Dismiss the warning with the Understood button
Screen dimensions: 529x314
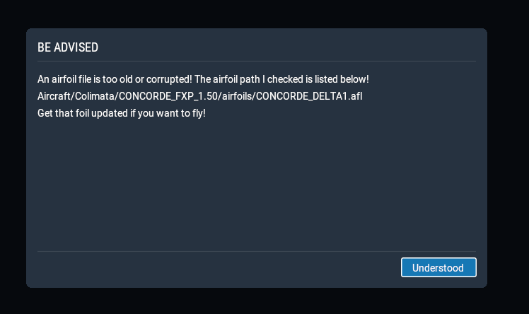(x=438, y=267)
